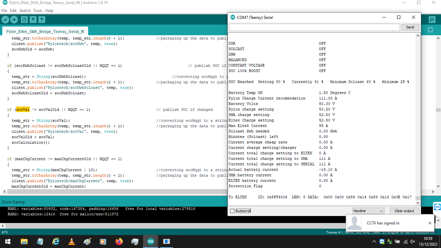Viewport: 441px width, 248px height.
Task: Click the Clear output button
Action: tap(404, 211)
